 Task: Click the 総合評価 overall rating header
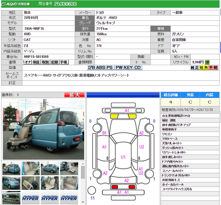click(x=171, y=95)
